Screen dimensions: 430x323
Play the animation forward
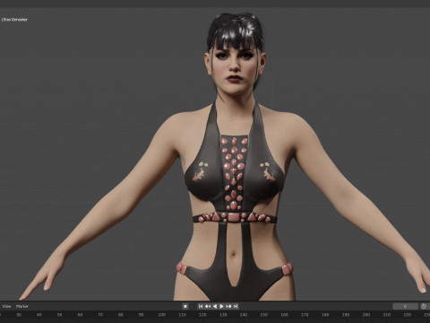(x=221, y=306)
